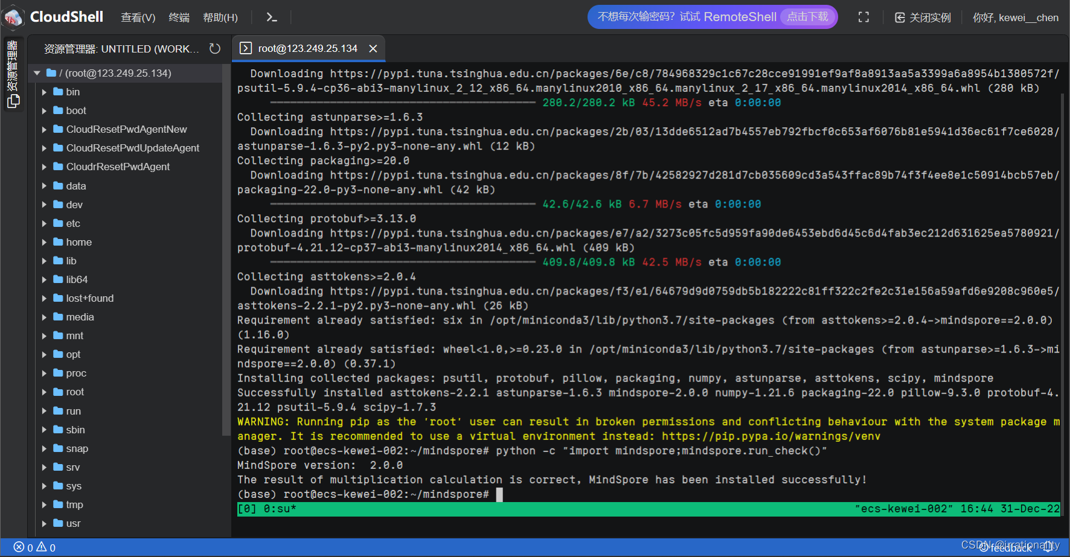The width and height of the screenshot is (1070, 557).
Task: Switch to root@123.249.25.134 terminal tab
Action: tap(307, 48)
